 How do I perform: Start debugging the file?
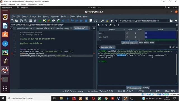(x=63, y=21)
